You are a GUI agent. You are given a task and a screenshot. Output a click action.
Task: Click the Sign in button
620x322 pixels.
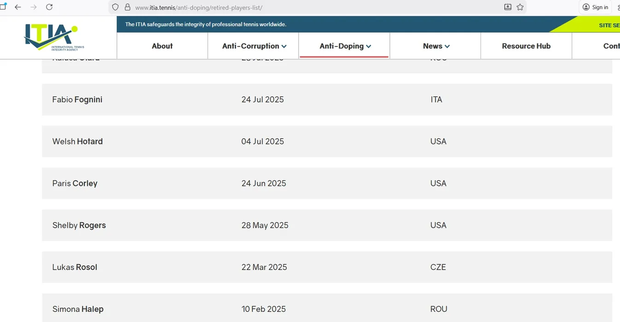point(595,7)
